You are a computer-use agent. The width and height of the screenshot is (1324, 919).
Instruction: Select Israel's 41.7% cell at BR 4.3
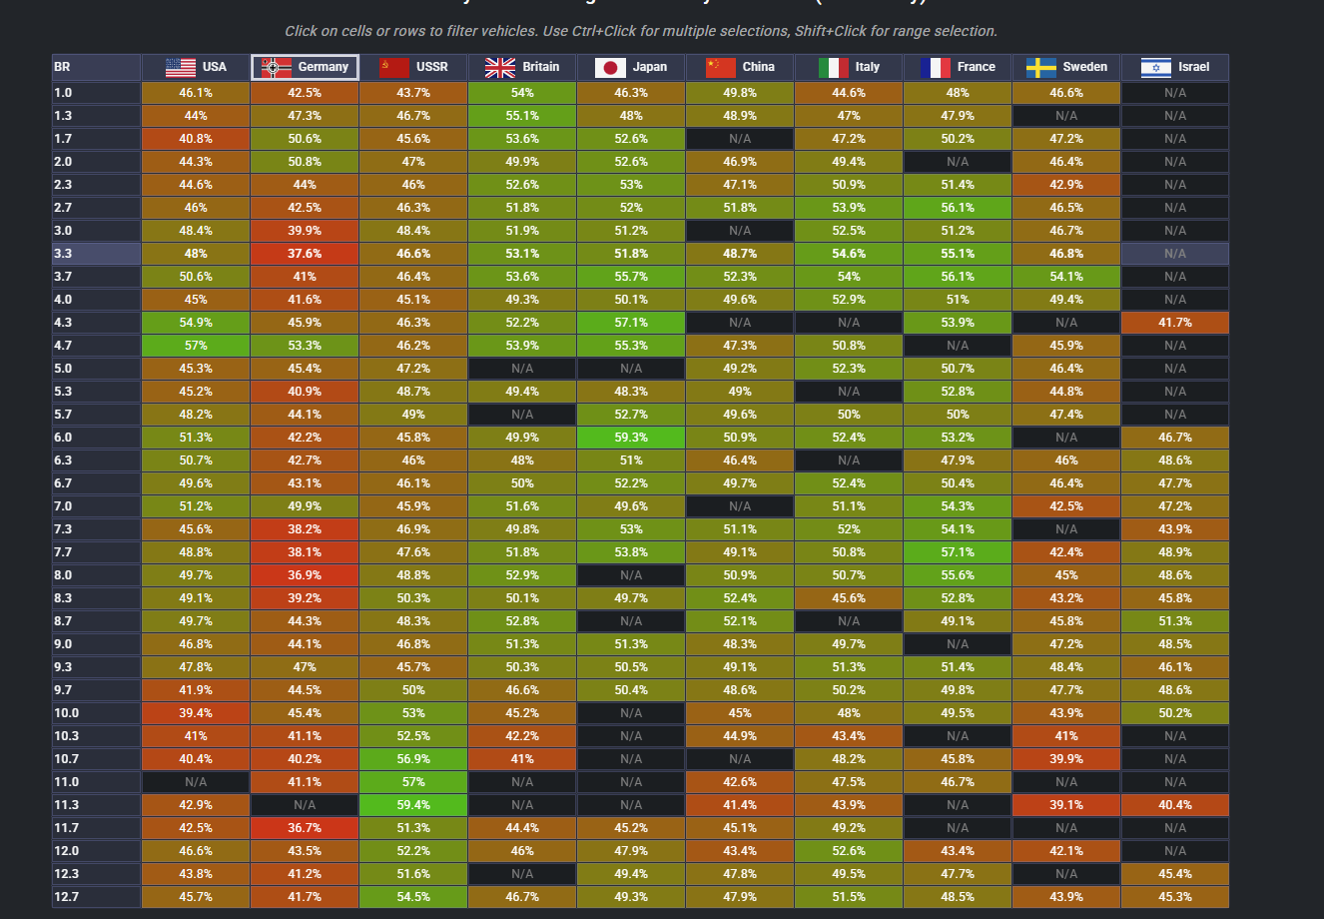click(1175, 323)
